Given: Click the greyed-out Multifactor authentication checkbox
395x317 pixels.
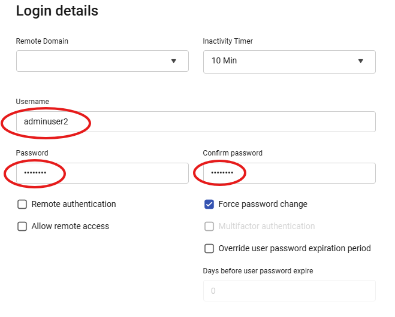Looking at the screenshot, I should pyautogui.click(x=209, y=227).
